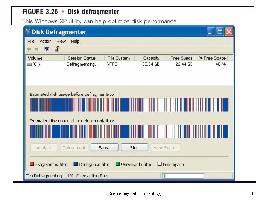The height and width of the screenshot is (202, 270).
Task: Click the "22.44 GB" free space value
Action: [184, 64]
